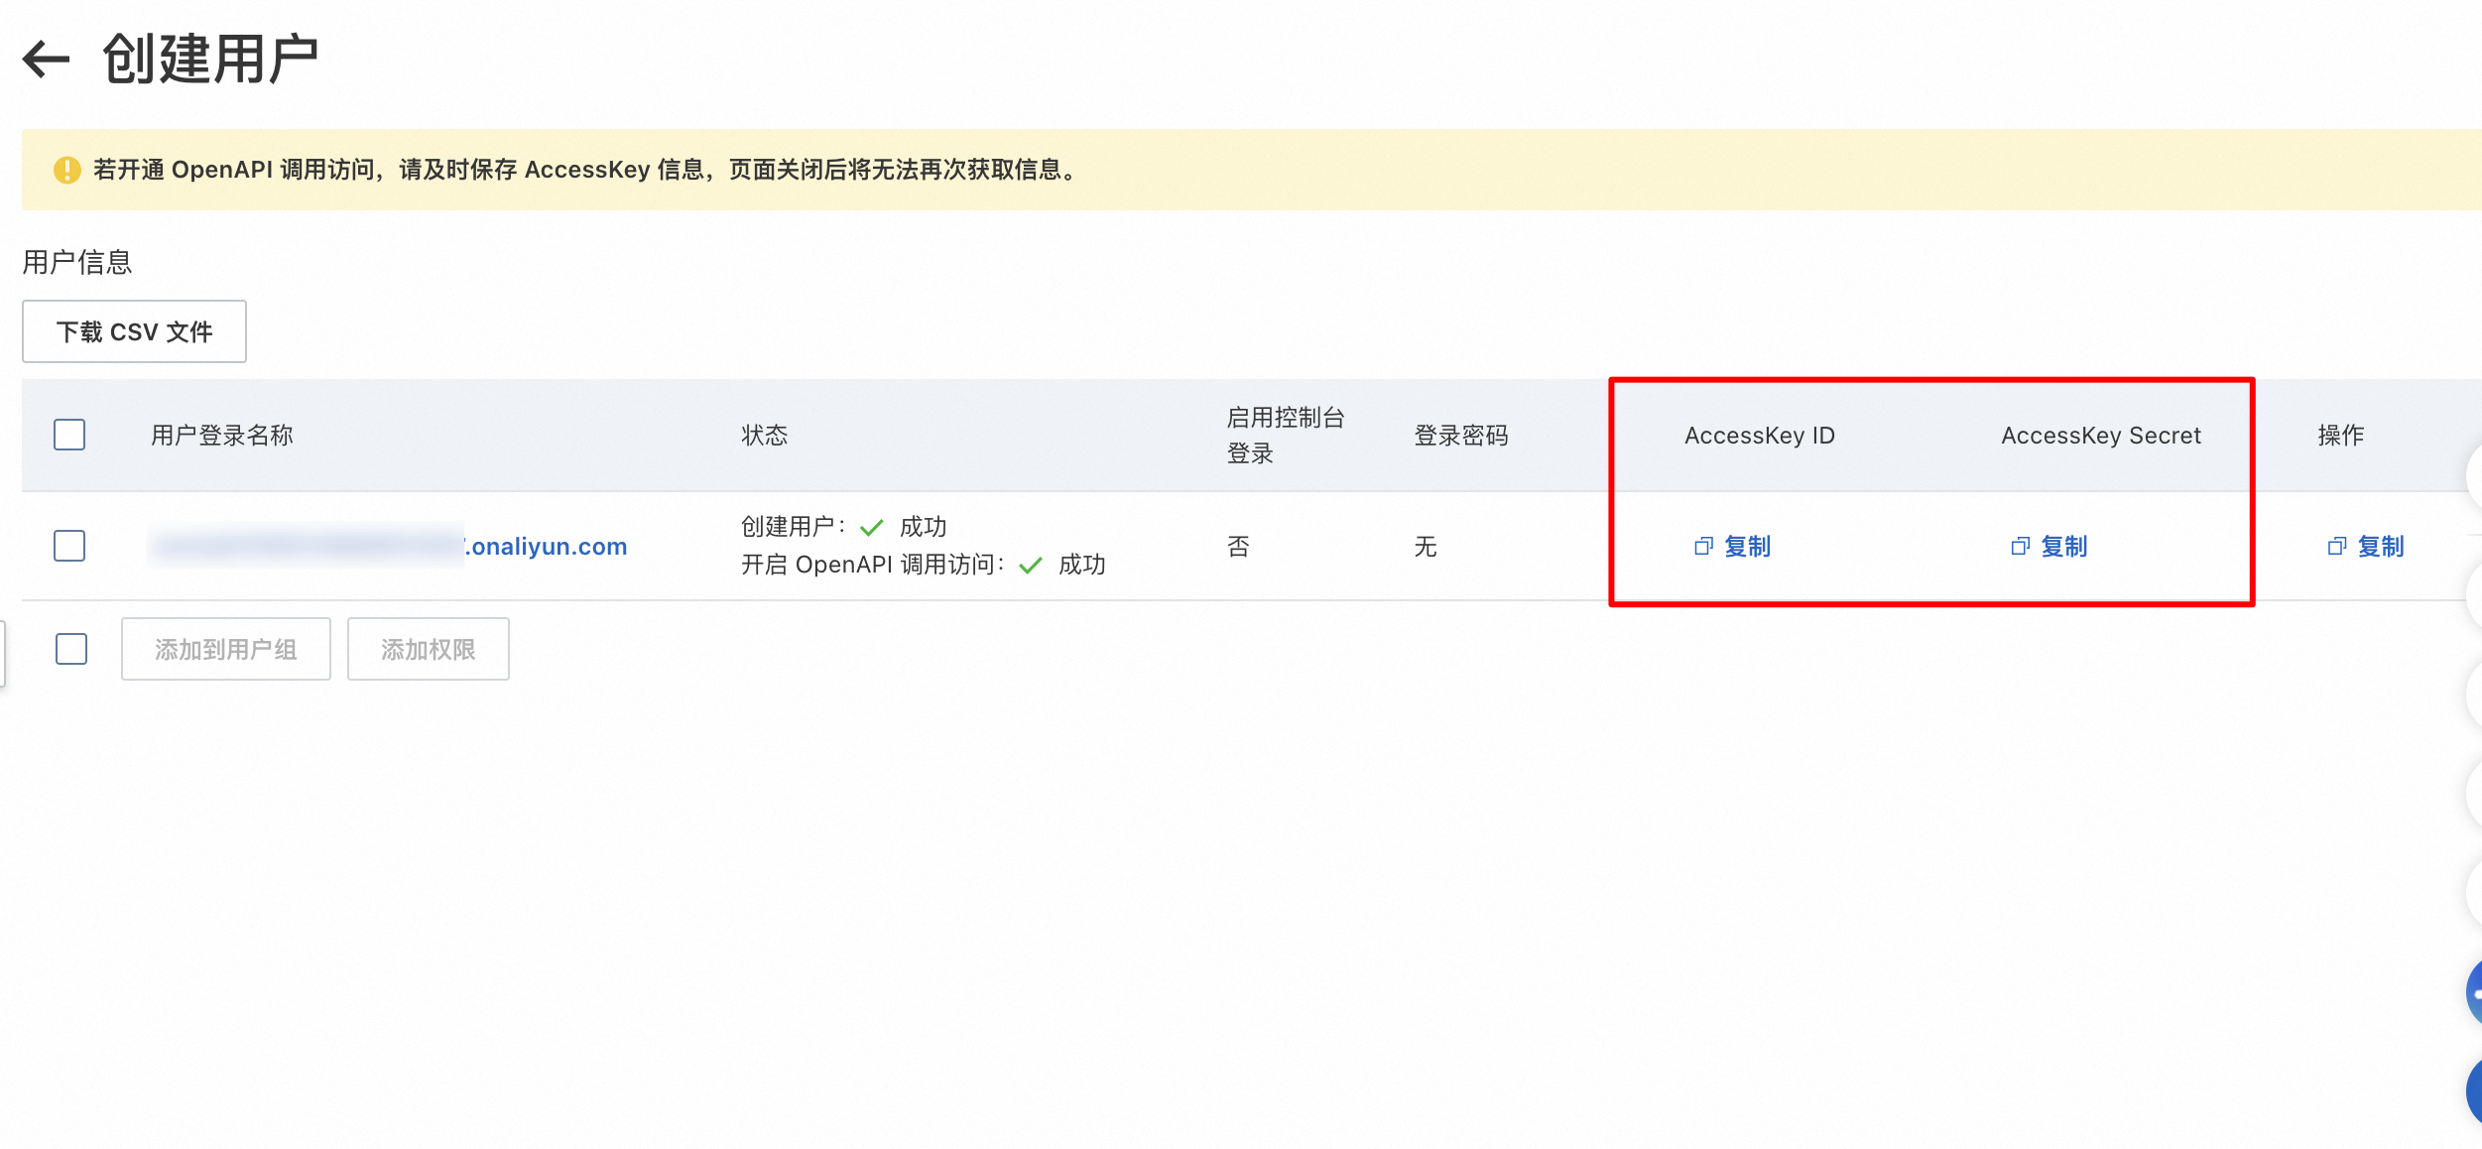Open the onaliyun.com user login name link
2482x1149 pixels.
[x=389, y=546]
